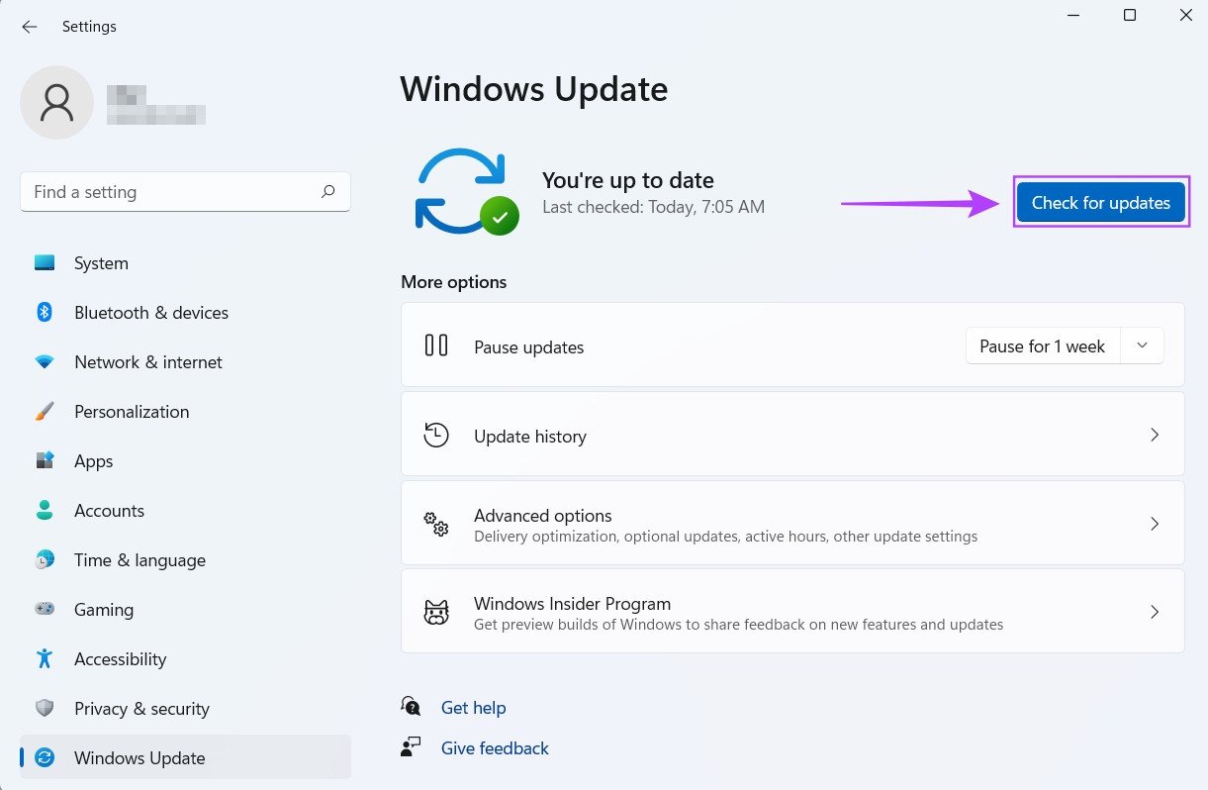The height and width of the screenshot is (790, 1208).
Task: Click the Windows Insider Program chevron arrow
Action: click(1154, 612)
